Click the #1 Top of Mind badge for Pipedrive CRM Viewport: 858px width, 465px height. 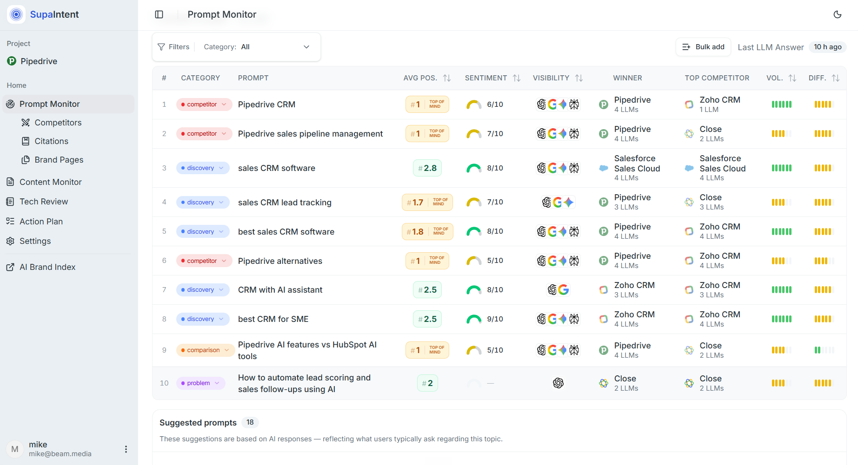427,105
